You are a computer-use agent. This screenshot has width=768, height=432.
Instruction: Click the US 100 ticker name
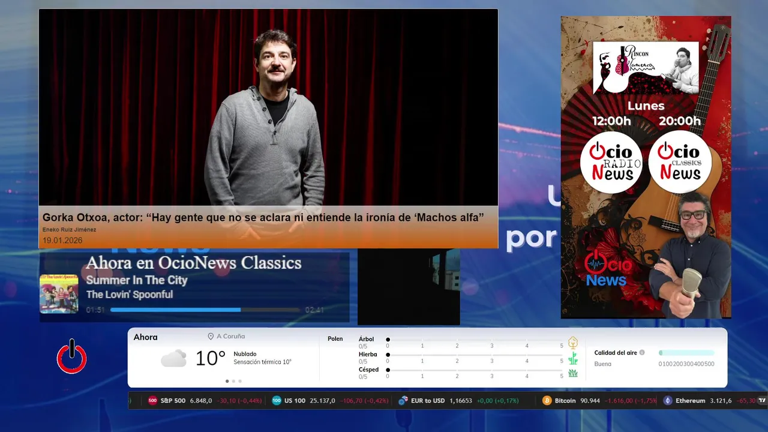(295, 400)
